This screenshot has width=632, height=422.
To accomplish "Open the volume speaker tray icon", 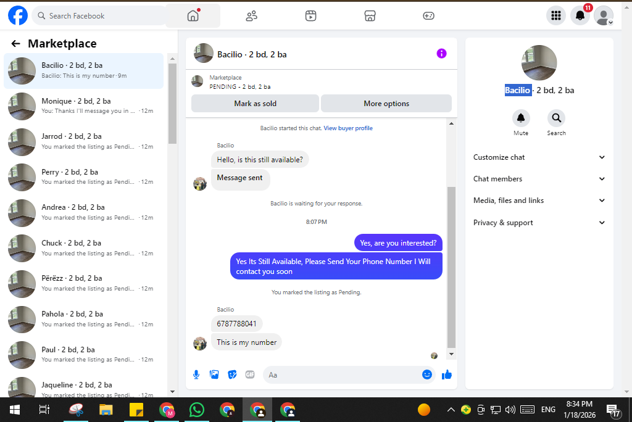I will [510, 410].
